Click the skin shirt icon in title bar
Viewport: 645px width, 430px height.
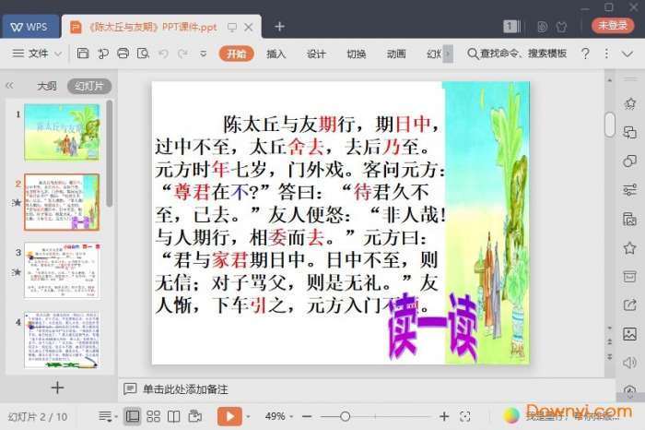tap(561, 27)
